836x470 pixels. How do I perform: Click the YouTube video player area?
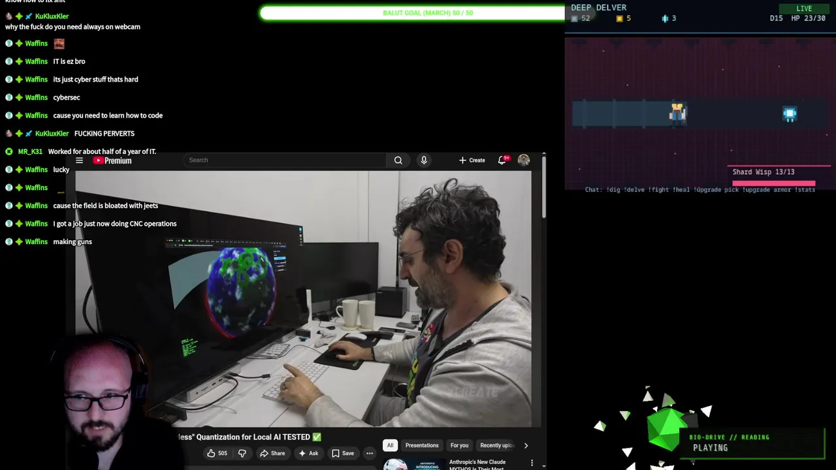303,299
